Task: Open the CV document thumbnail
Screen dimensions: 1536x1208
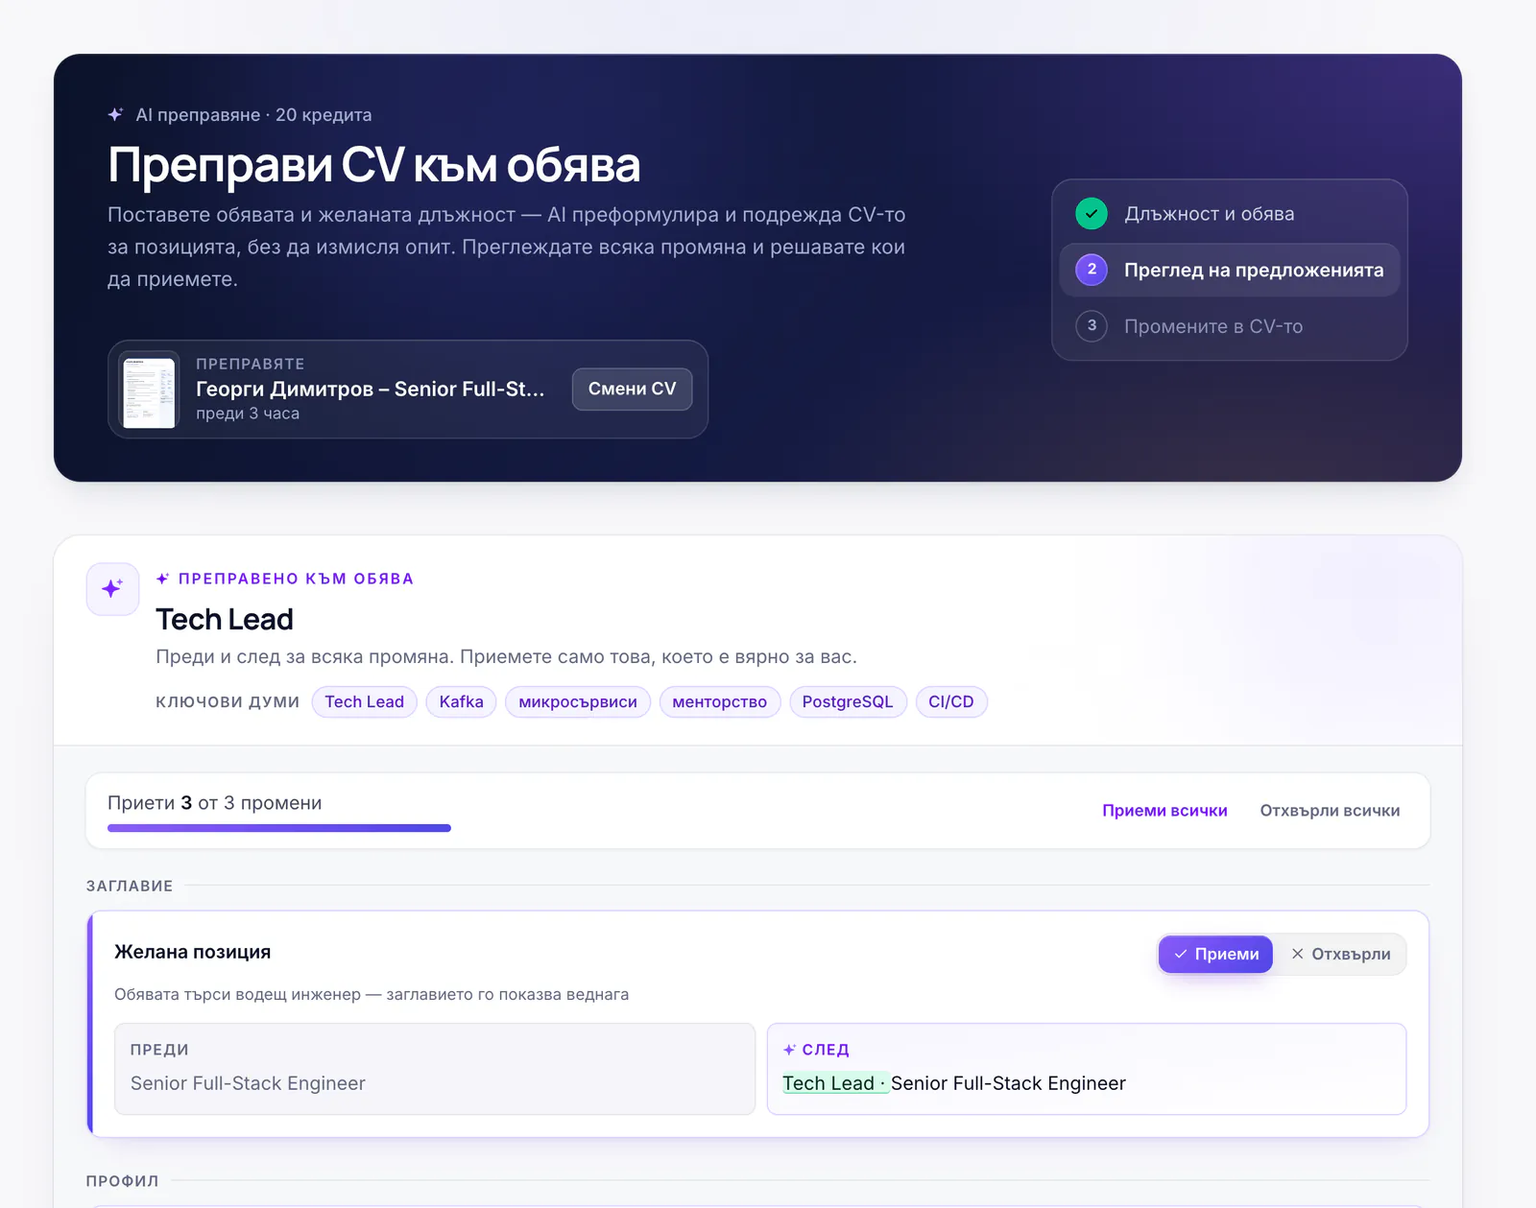Action: coord(150,391)
